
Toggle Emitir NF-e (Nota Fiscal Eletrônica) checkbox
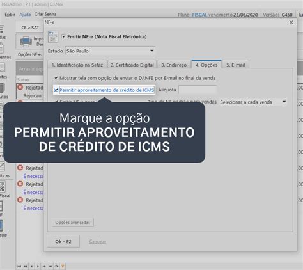63,36
